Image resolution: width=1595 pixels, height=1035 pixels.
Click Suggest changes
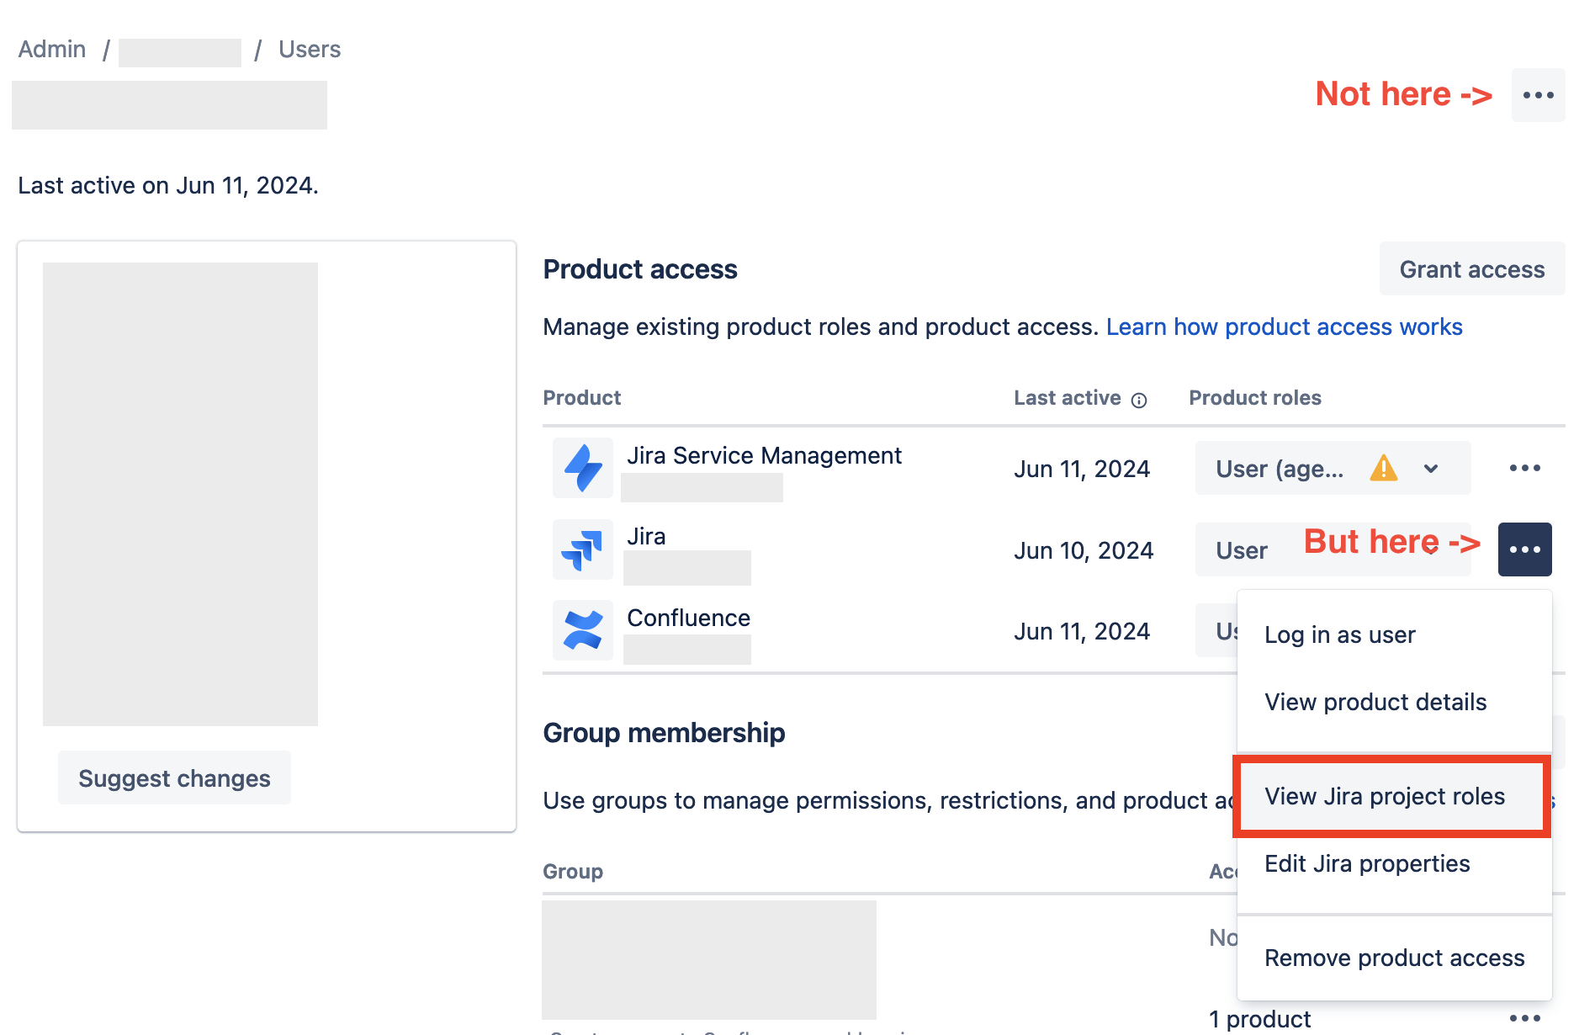click(173, 778)
